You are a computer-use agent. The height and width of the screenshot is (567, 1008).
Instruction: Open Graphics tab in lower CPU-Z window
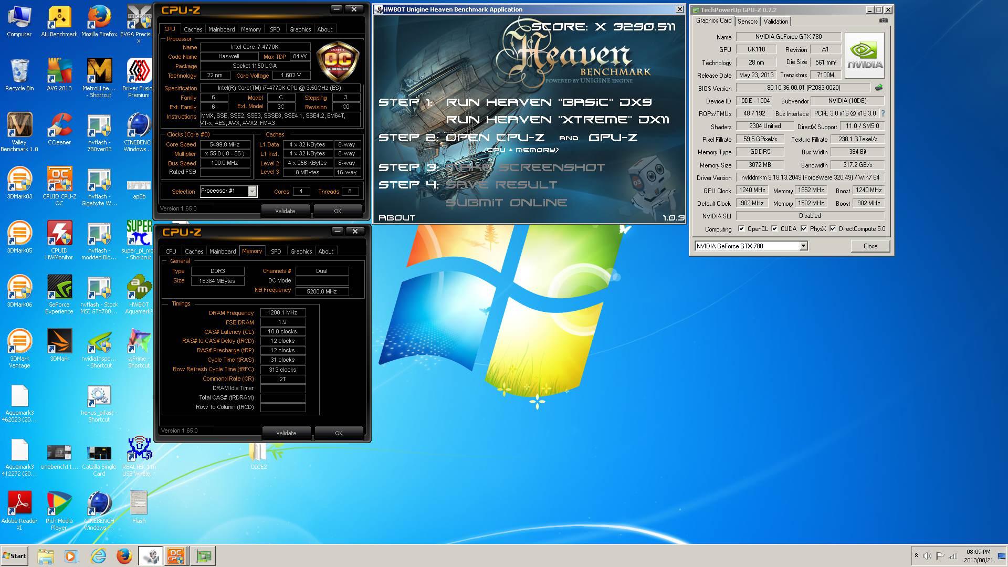click(x=301, y=251)
